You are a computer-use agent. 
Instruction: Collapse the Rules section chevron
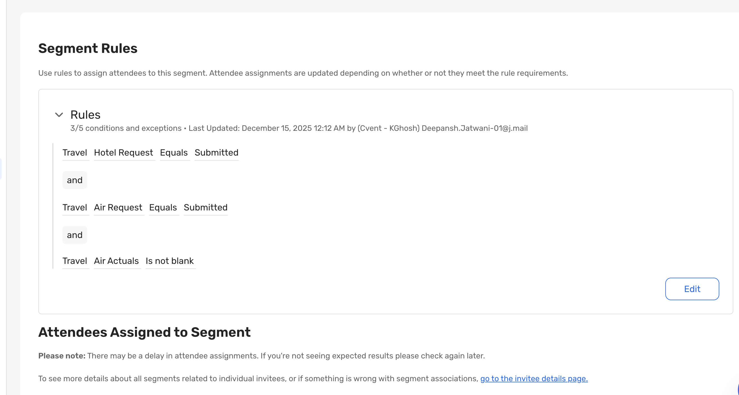tap(59, 115)
